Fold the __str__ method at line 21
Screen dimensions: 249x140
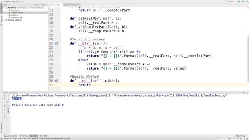click(61, 44)
